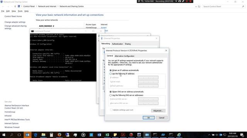Screen dimensions: 247x138
Task: Launch Outlook from the taskbar
Action: coord(27,135)
